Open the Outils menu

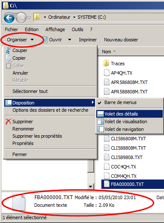click(78, 29)
